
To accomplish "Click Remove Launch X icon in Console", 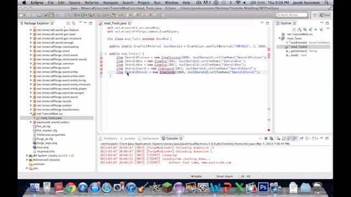I will (x=265, y=138).
